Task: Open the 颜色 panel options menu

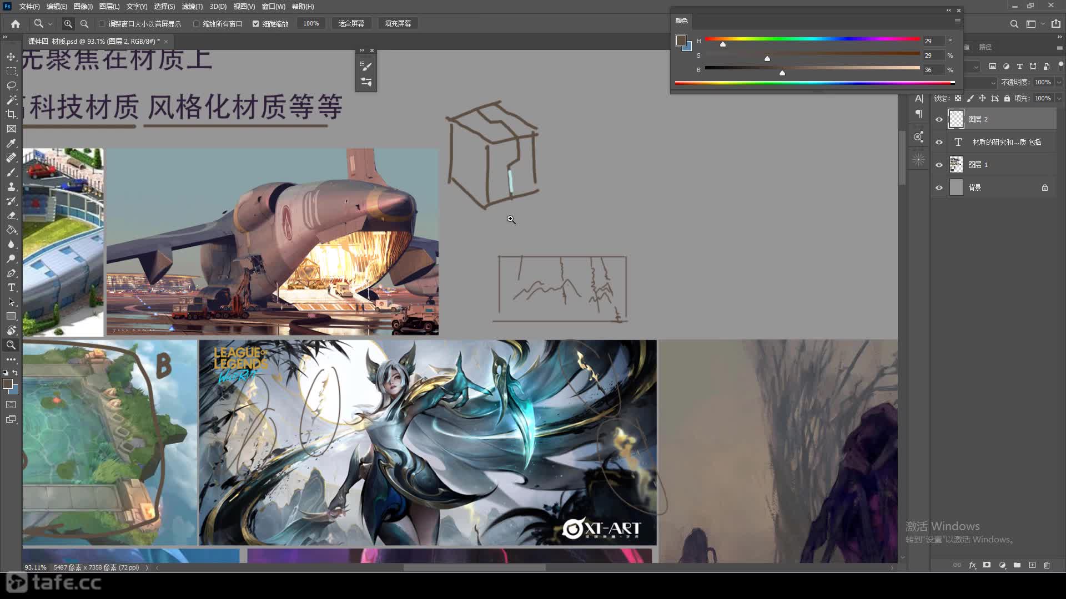Action: point(957,21)
